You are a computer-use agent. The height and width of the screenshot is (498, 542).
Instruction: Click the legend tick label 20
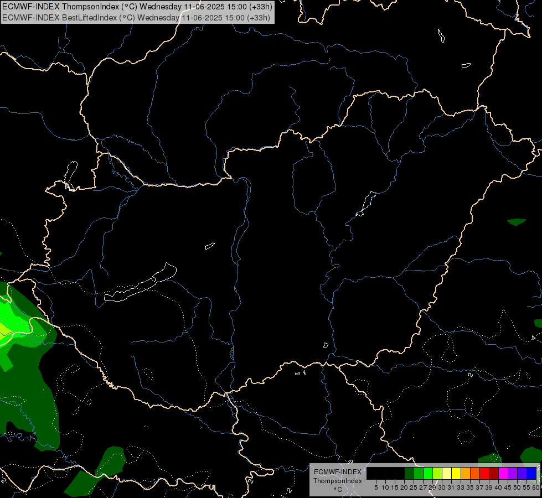[405, 487]
